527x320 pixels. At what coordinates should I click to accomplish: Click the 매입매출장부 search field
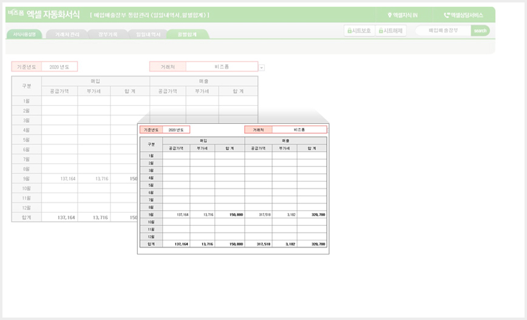click(x=443, y=30)
